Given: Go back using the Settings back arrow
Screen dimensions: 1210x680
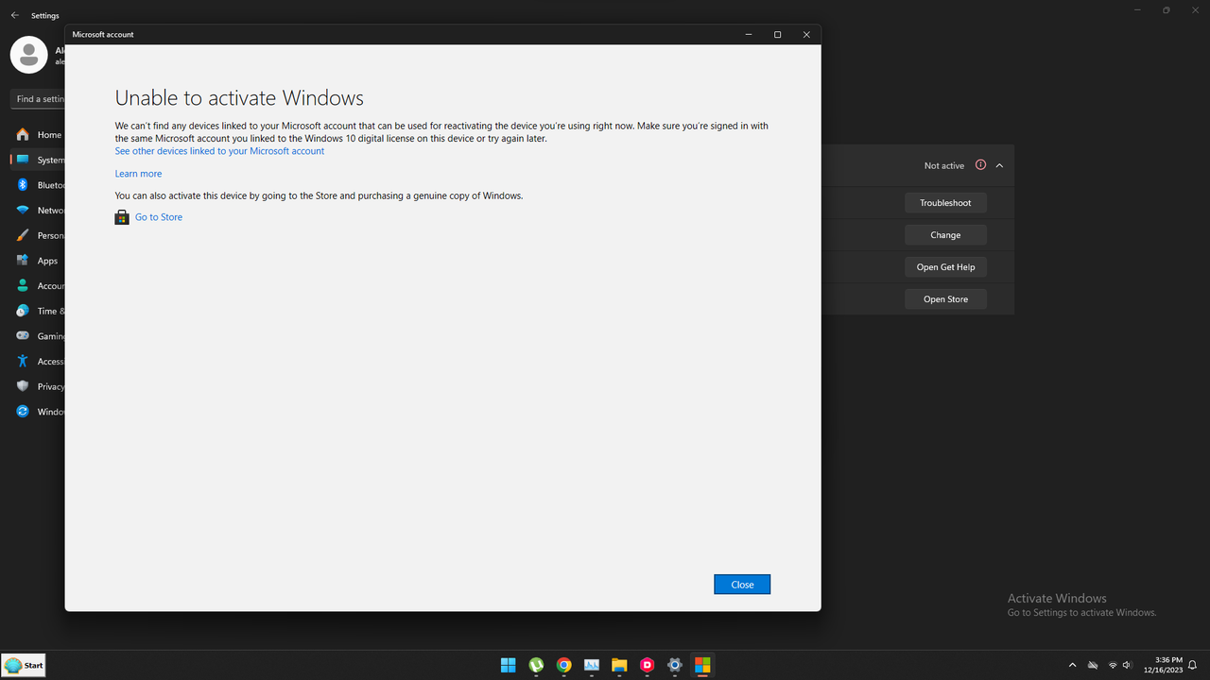Looking at the screenshot, I should pos(14,15).
